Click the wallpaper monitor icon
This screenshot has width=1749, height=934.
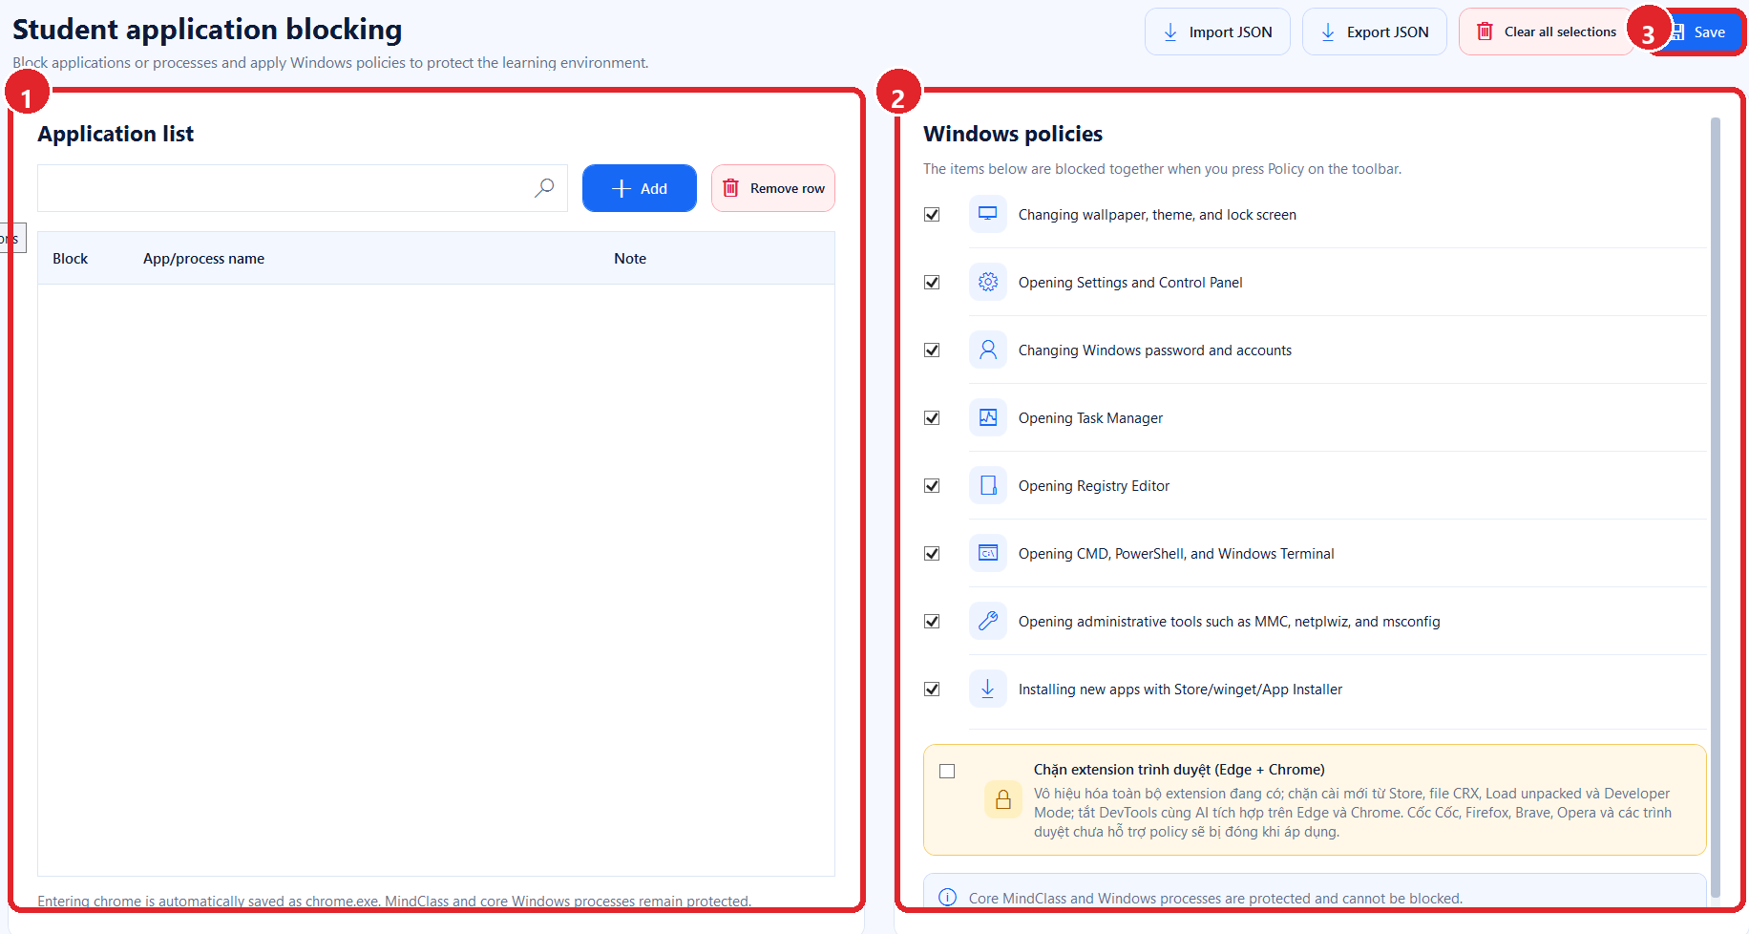988,214
